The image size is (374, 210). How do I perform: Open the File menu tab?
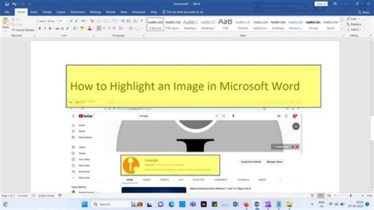pos(7,12)
